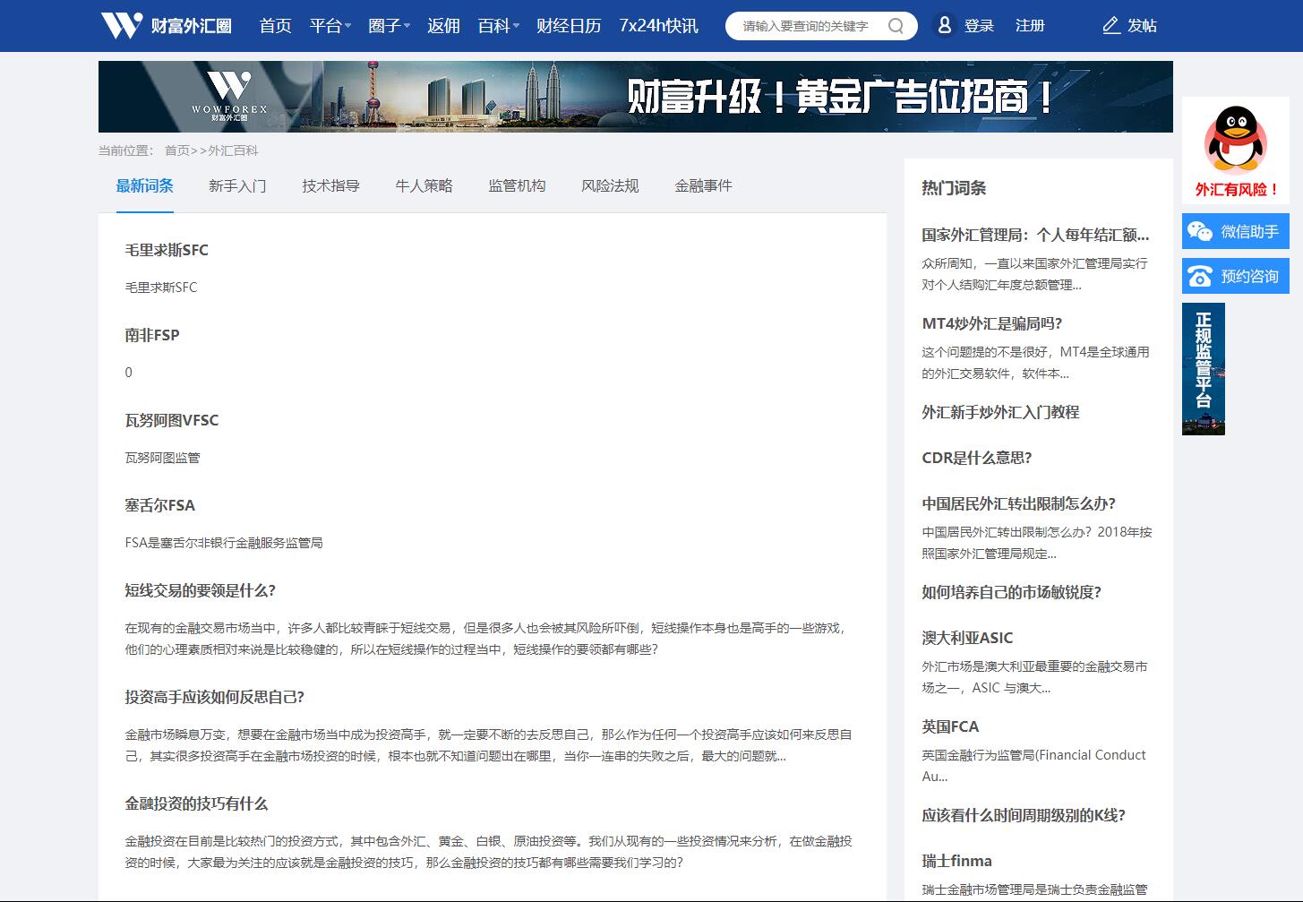
Task: Focus the keyword search input field
Action: coord(806,26)
